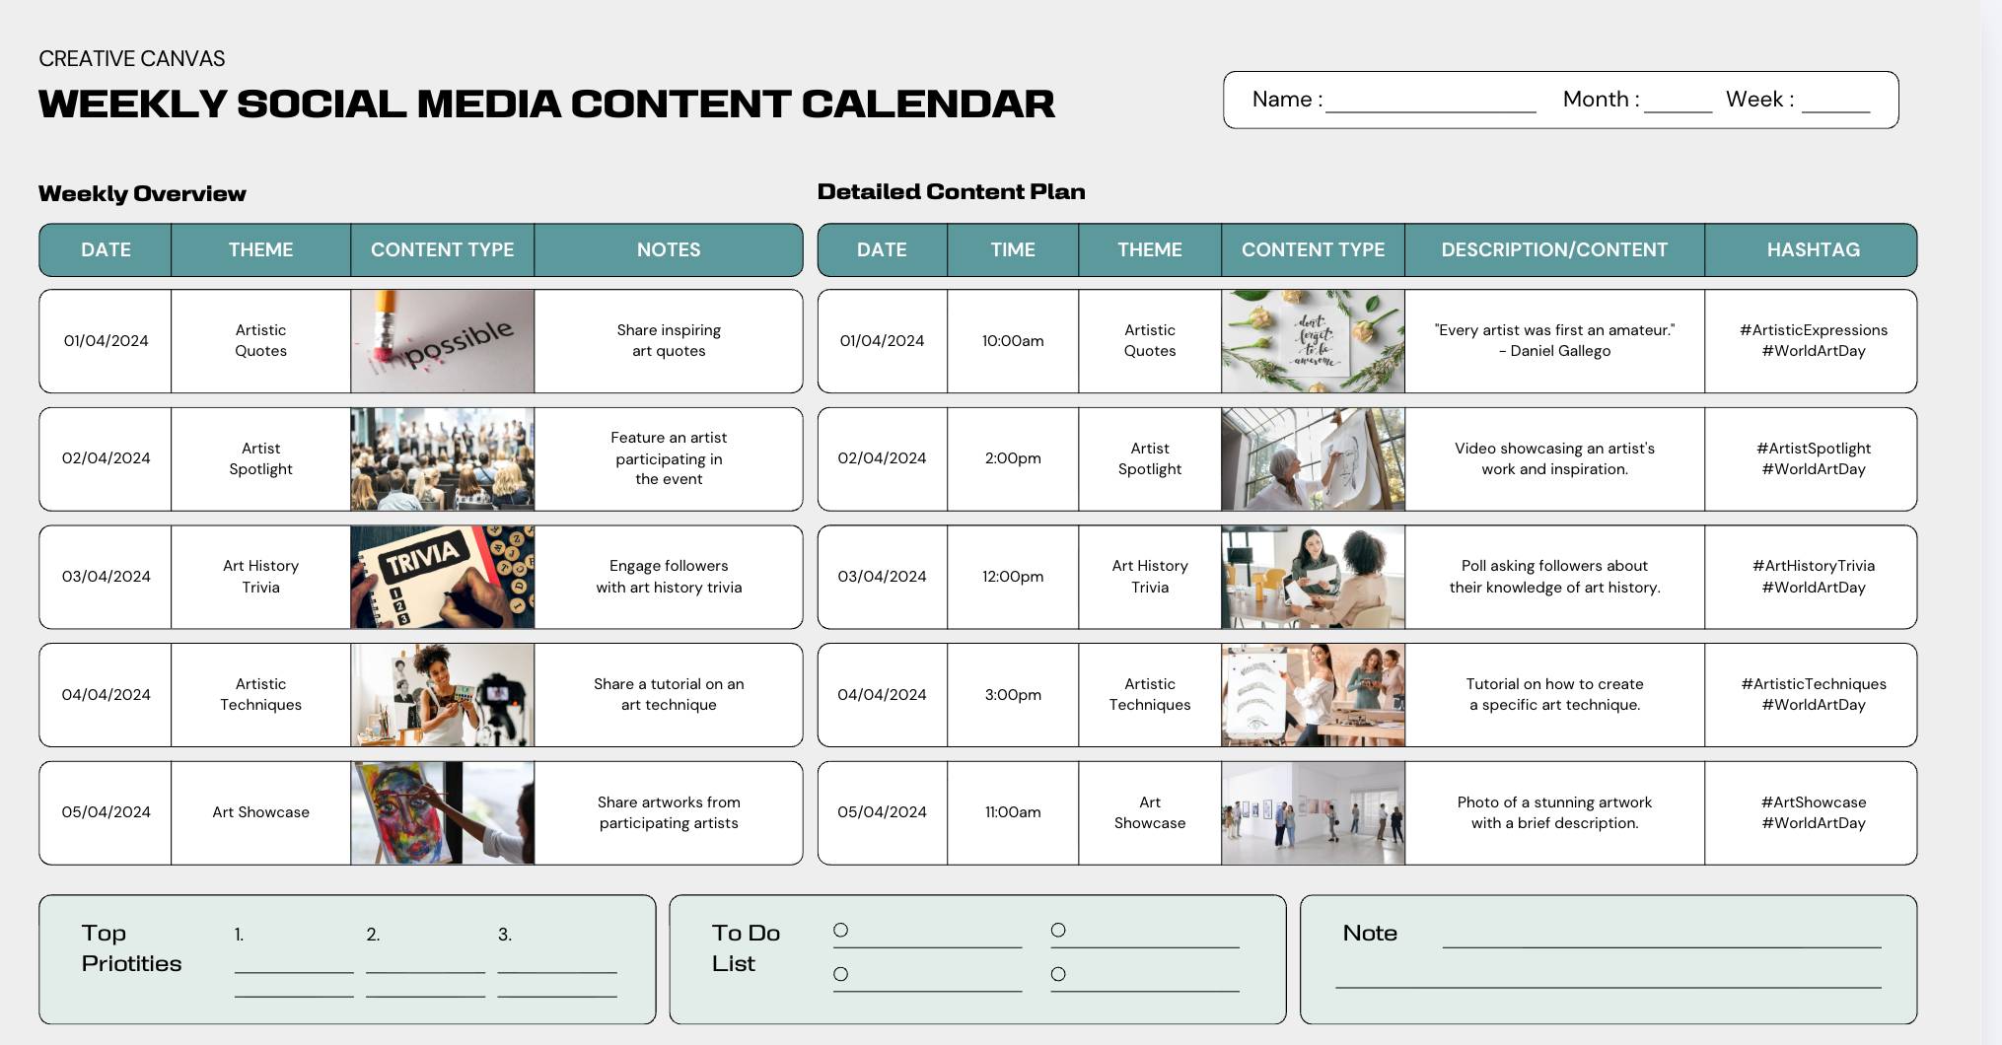Viewport: 2002px width, 1045px height.
Task: Click the 'To Do List' label
Action: 746,948
